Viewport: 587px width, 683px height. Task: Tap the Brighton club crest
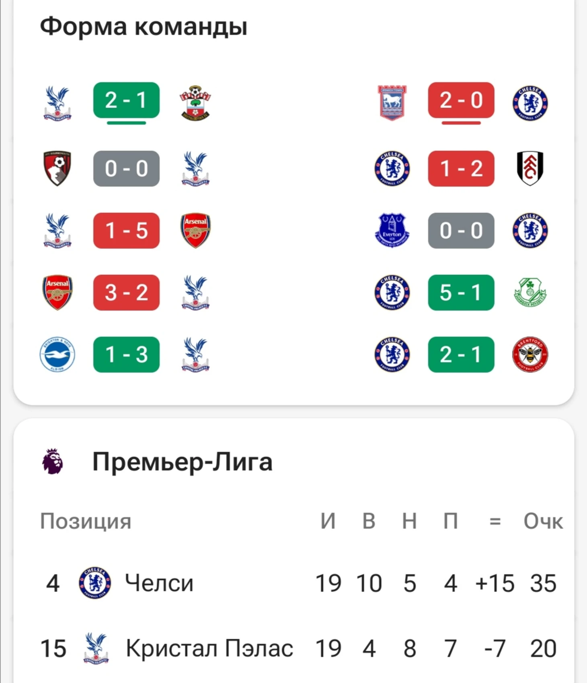[57, 354]
